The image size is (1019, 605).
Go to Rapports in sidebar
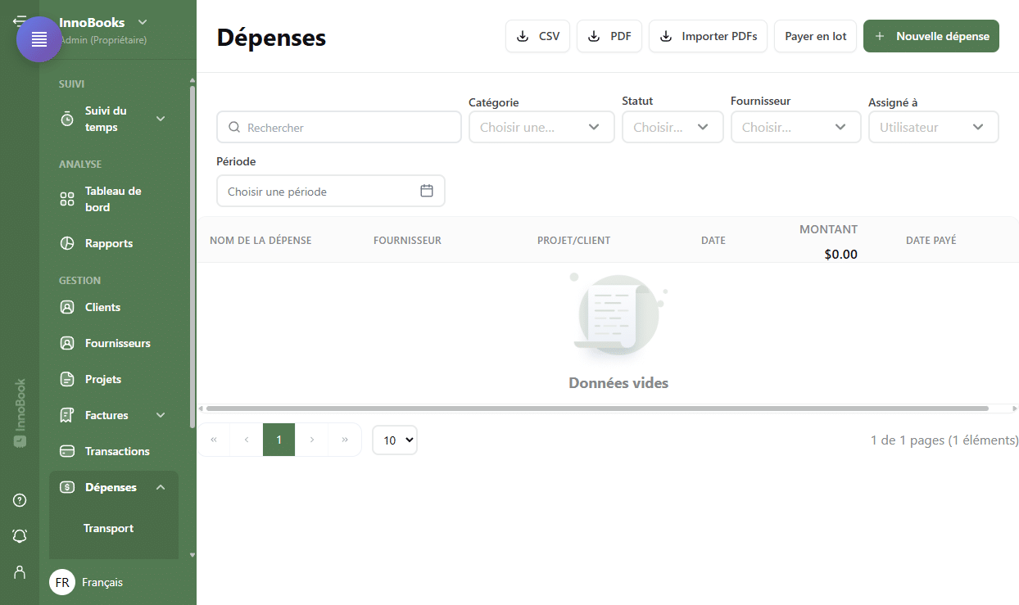pos(109,243)
